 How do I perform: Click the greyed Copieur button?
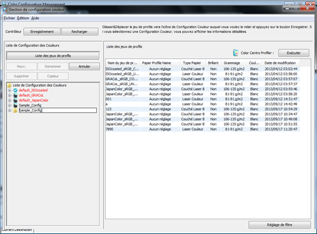pyautogui.click(x=53, y=76)
